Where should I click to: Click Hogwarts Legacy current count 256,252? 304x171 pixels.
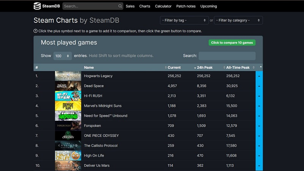174,76
